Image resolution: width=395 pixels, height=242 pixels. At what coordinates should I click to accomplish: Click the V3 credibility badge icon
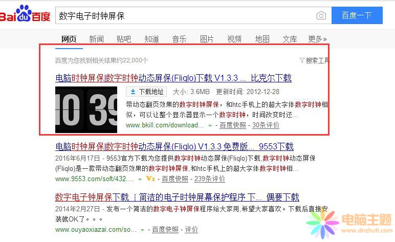point(150,179)
